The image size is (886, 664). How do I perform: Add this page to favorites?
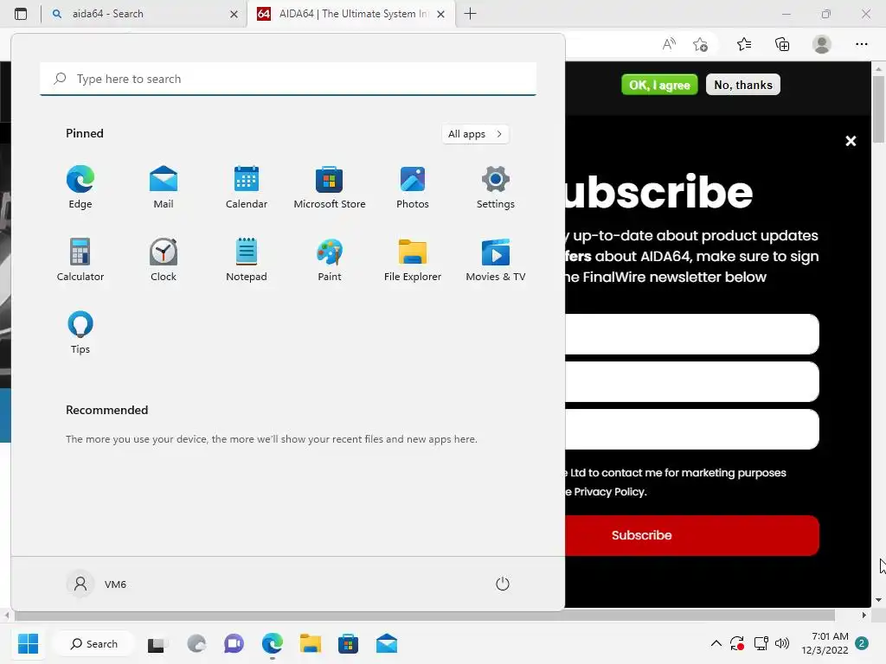[700, 44]
